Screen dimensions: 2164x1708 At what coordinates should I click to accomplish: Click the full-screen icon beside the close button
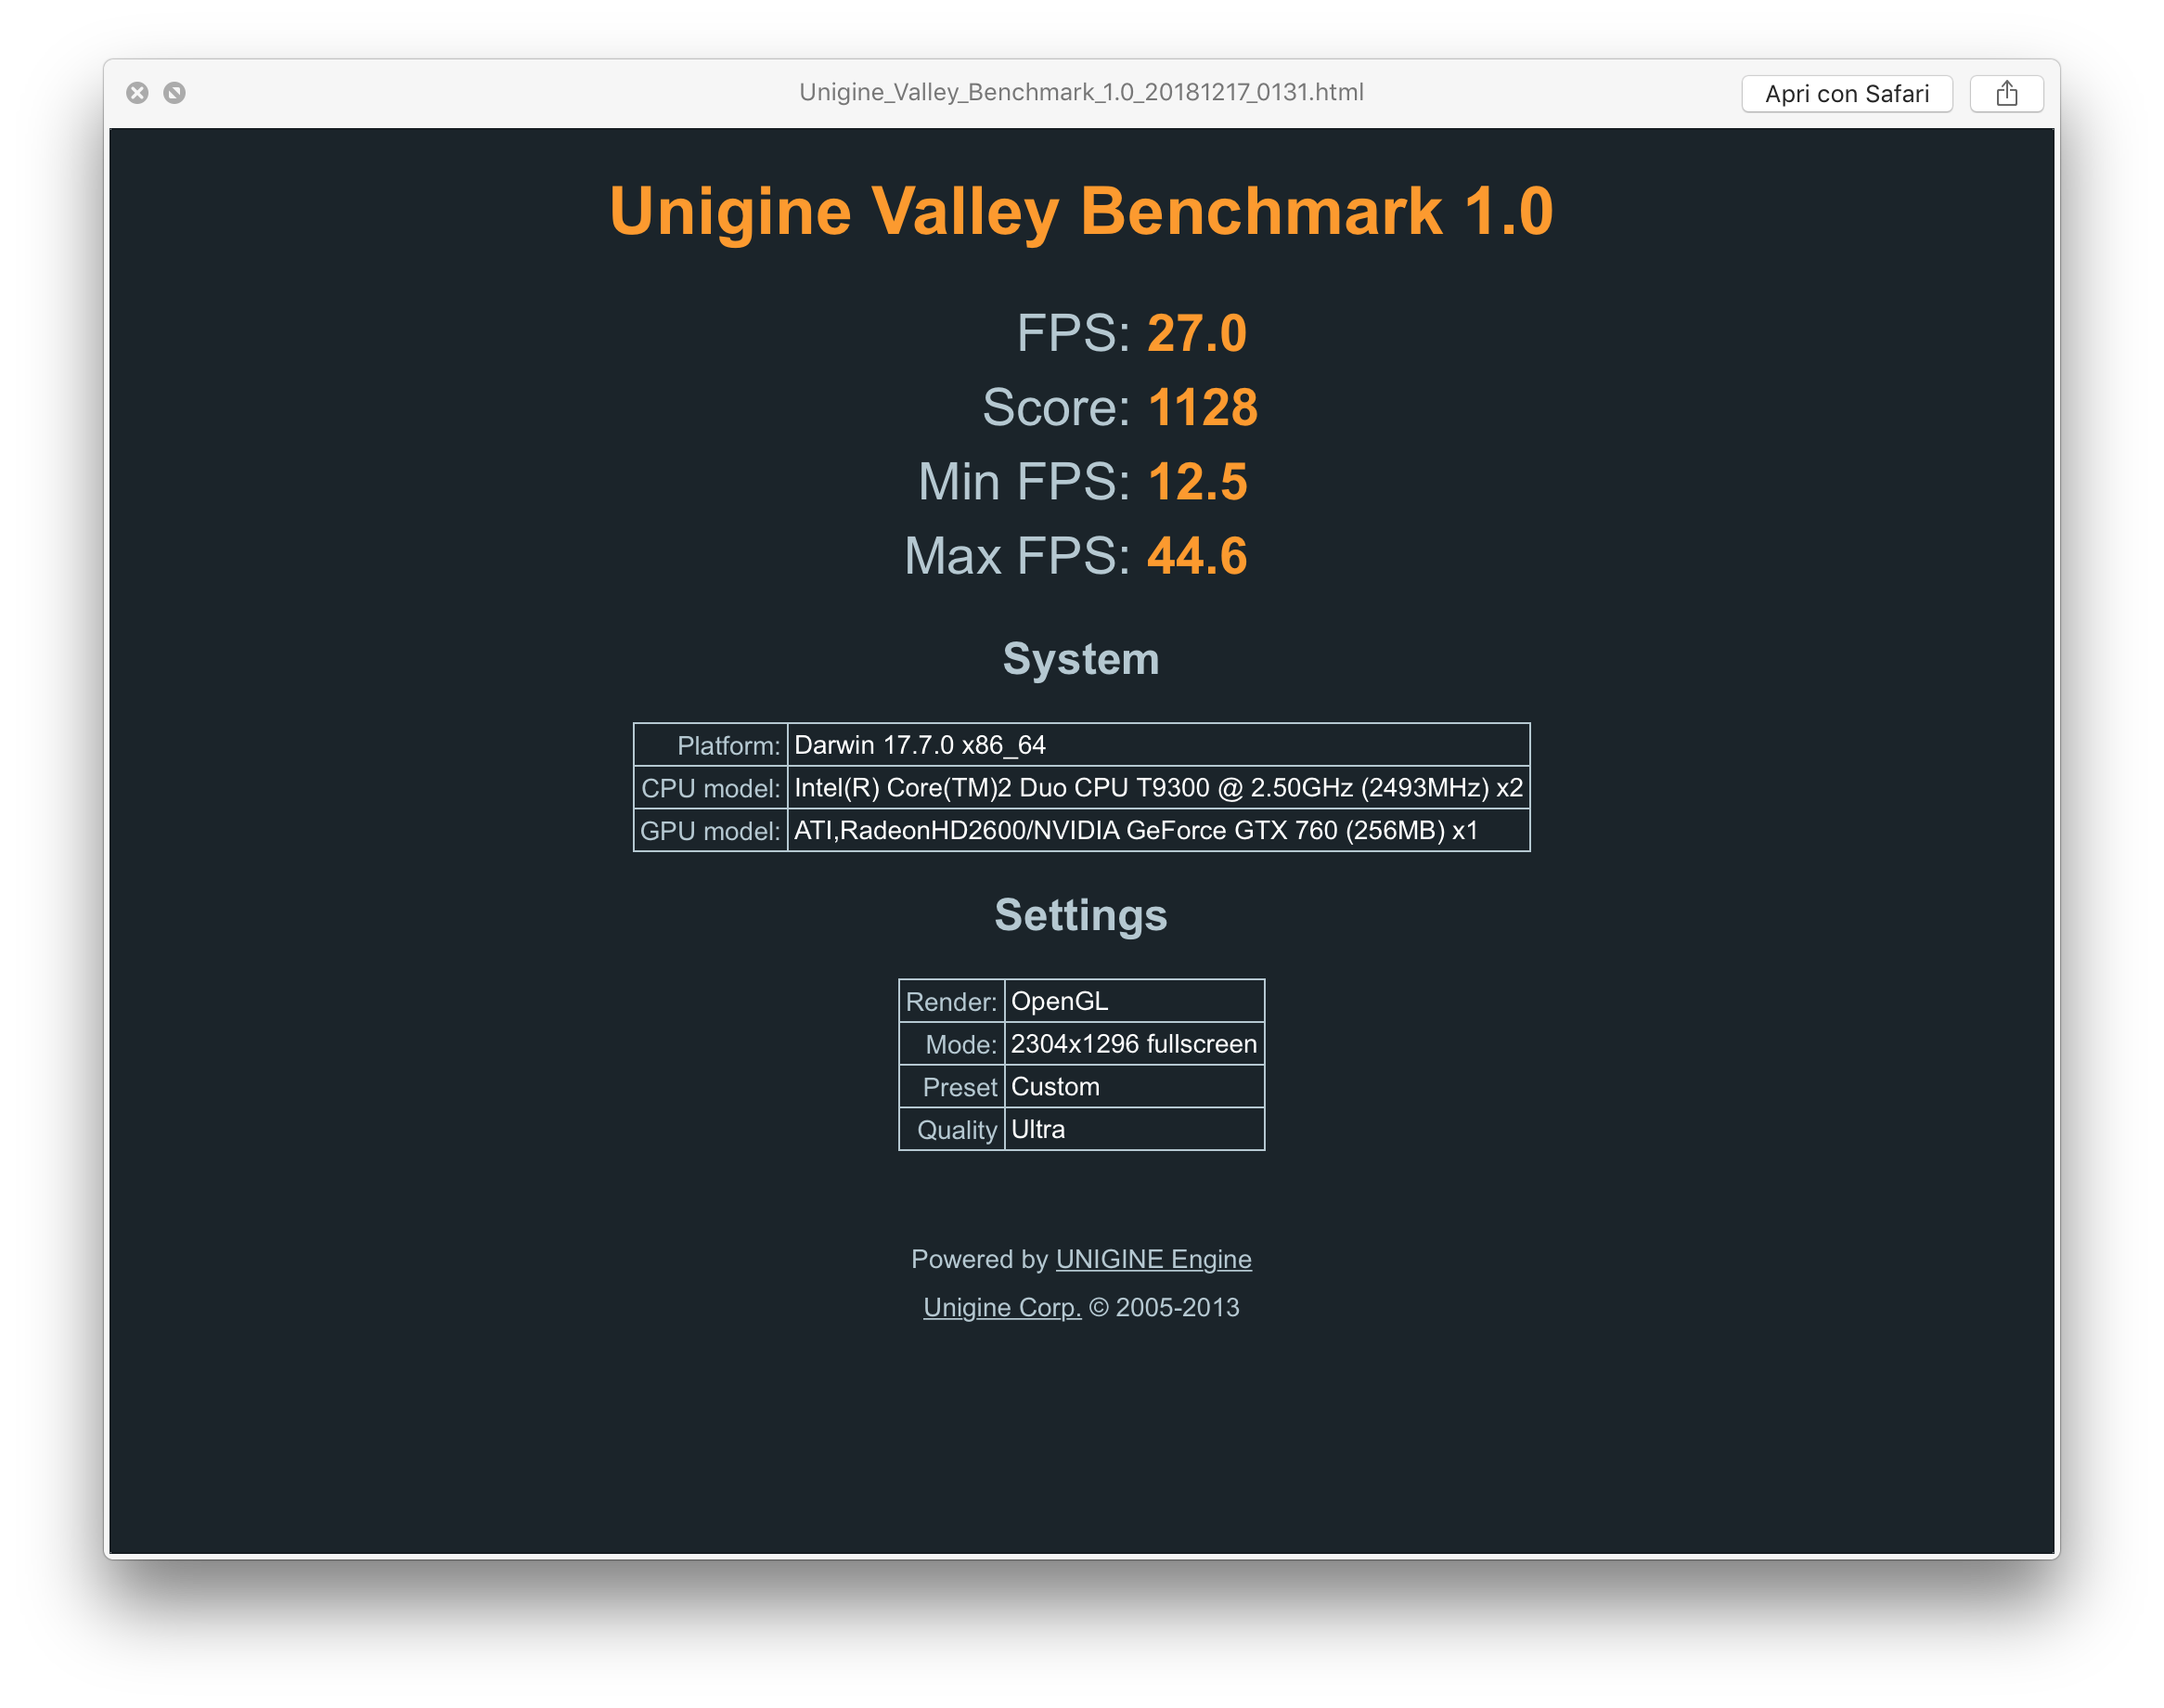click(174, 93)
